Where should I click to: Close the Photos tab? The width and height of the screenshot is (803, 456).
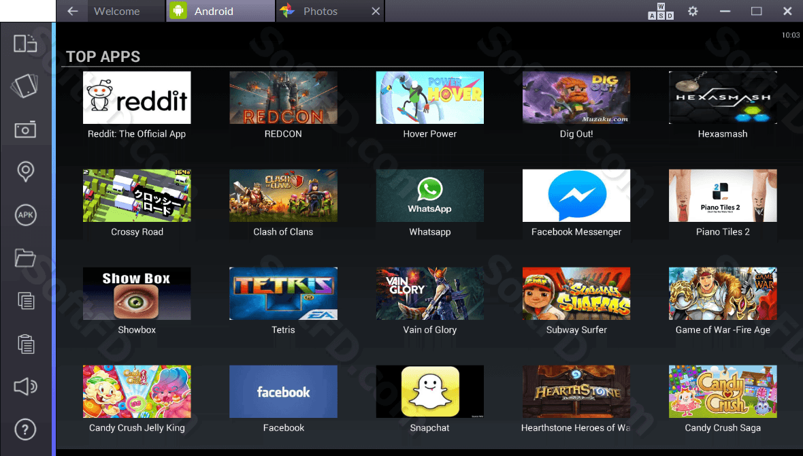(376, 12)
